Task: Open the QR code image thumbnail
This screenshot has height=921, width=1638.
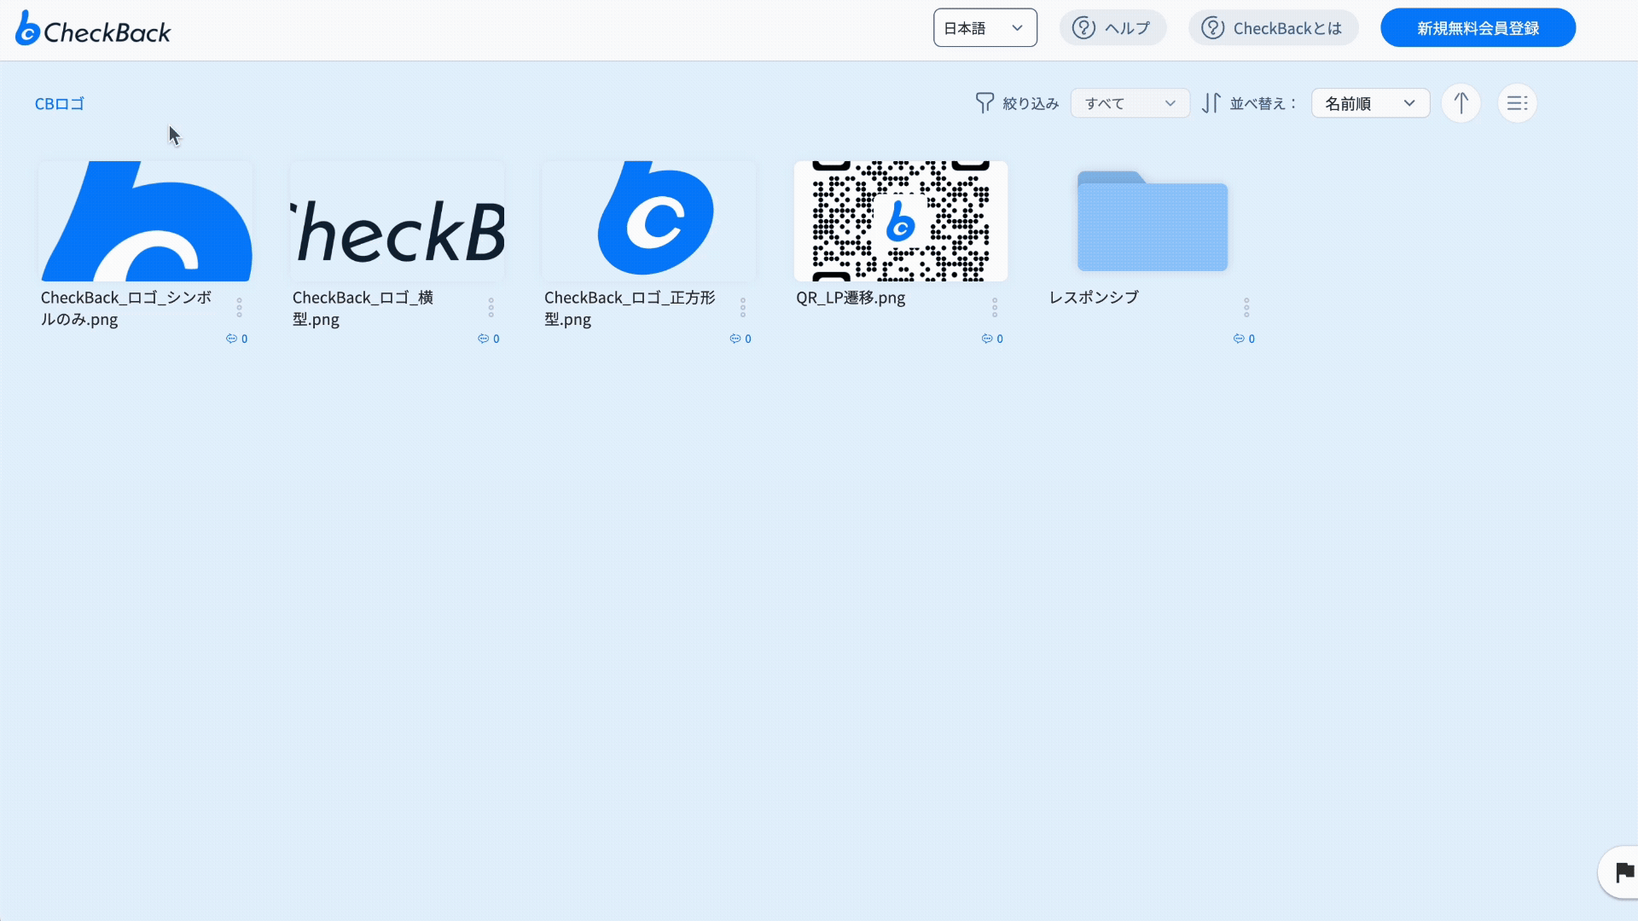Action: click(900, 221)
